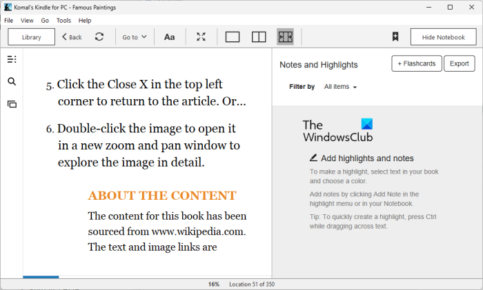Open the search magnifier in sidebar

coord(12,81)
